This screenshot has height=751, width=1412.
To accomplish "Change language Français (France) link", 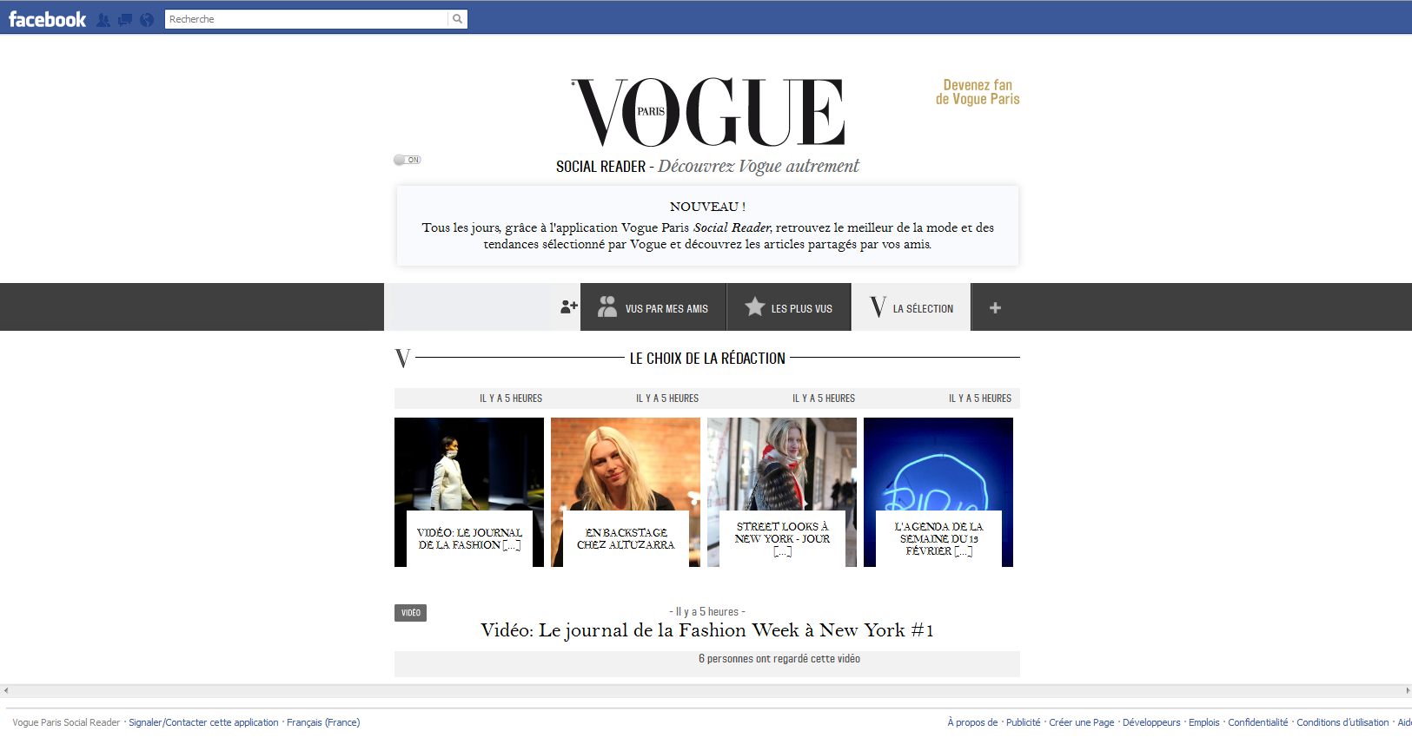I will coord(323,722).
